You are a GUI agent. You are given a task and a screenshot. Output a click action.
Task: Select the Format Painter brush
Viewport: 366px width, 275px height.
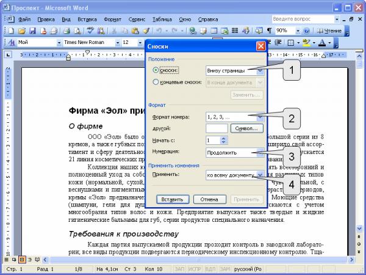[x=146, y=31]
